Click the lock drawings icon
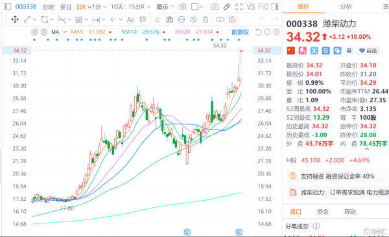 pos(182,19)
